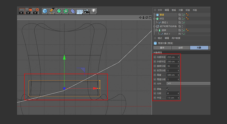
Task: Select the spline Pen tool
Action: [x=52, y=11]
